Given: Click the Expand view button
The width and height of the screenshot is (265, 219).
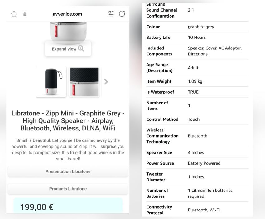Looking at the screenshot, I should pos(68,49).
